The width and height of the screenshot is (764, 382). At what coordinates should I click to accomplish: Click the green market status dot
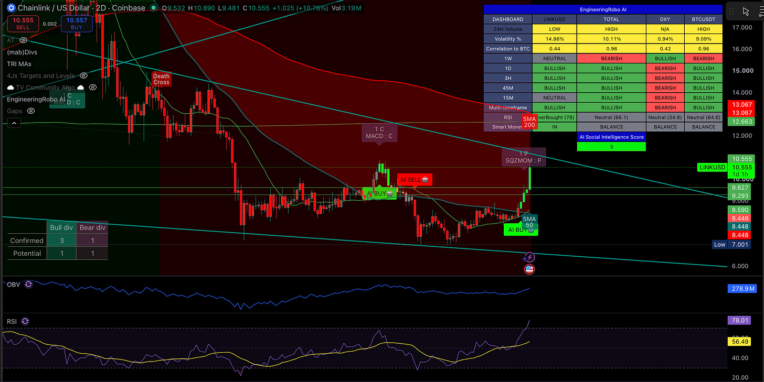[153, 8]
